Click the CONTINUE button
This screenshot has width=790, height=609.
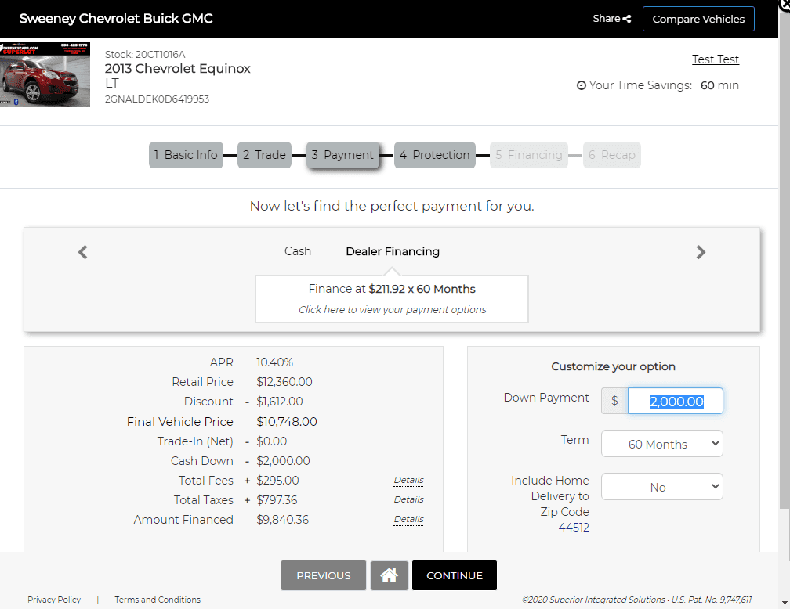coord(455,575)
